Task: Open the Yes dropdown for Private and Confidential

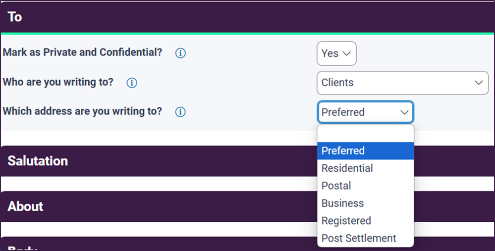Action: (x=336, y=53)
